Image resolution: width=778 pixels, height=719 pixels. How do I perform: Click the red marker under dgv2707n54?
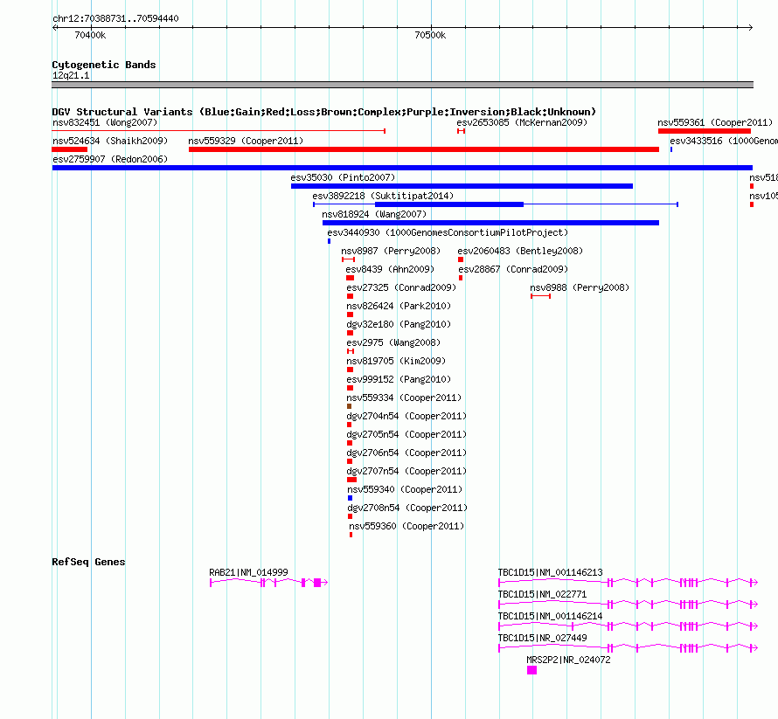point(351,480)
